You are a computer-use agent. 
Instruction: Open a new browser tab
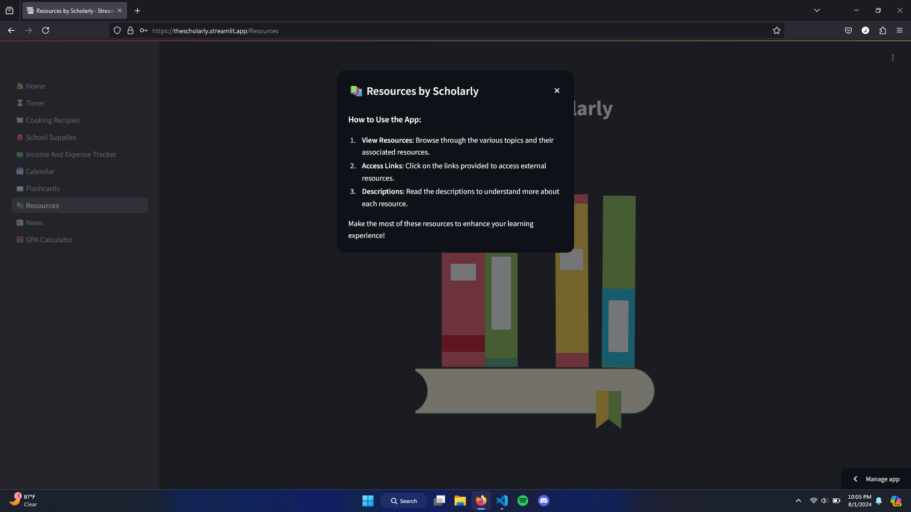tap(137, 10)
